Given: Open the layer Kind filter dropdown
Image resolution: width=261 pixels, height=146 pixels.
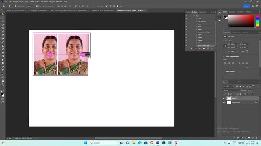Looking at the screenshot, I should pyautogui.click(x=229, y=86).
